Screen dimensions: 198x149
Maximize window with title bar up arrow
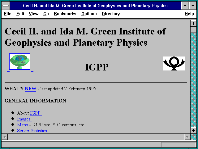click(x=193, y=6)
